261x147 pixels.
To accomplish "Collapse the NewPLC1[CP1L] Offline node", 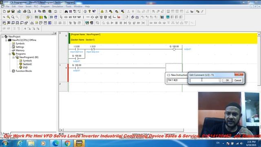I will 6,40.
